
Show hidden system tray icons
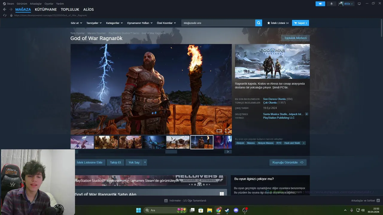[x=345, y=210]
